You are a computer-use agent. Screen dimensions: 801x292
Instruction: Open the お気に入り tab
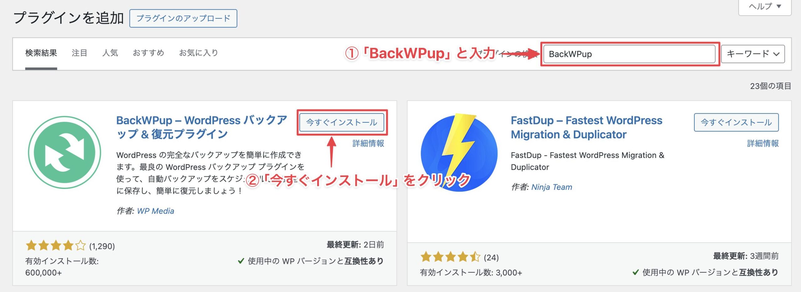pyautogui.click(x=198, y=53)
